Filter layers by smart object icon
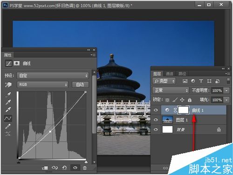233x175 pixels. (x=217, y=81)
